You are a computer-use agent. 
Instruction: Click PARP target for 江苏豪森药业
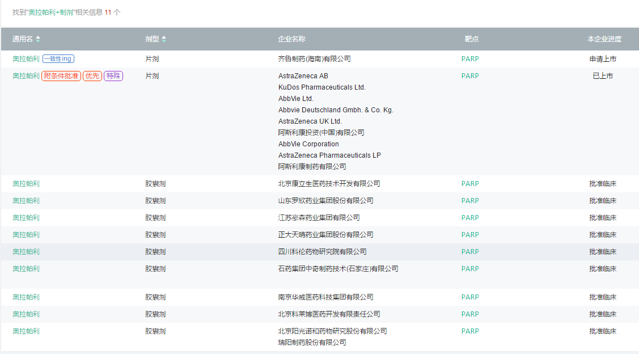tap(470, 218)
